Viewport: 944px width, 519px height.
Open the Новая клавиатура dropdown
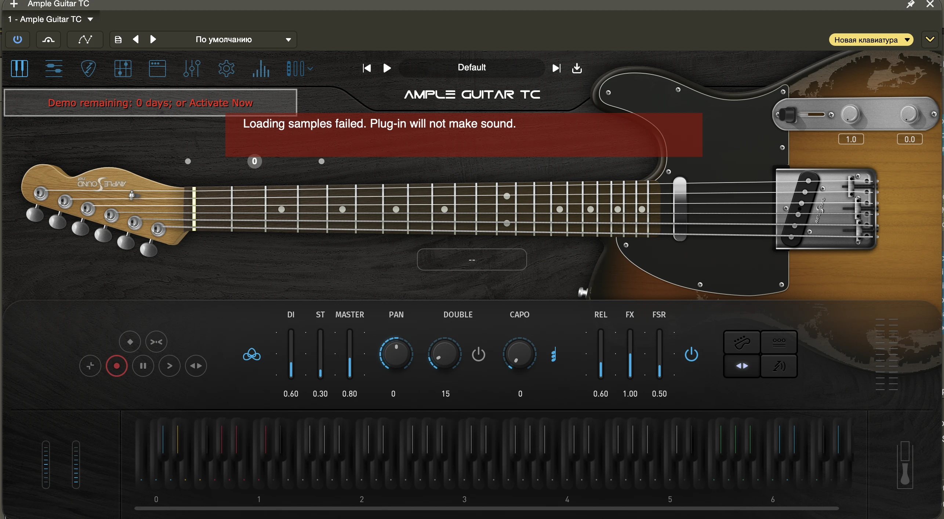(871, 40)
